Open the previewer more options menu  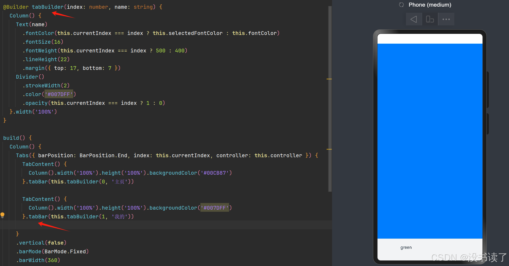click(446, 19)
